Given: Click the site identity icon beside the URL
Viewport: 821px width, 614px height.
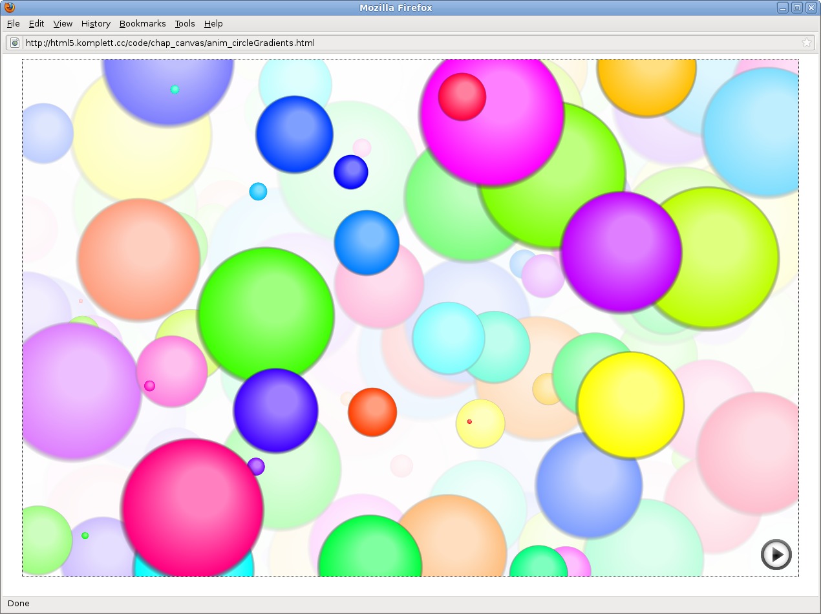Looking at the screenshot, I should tap(15, 43).
